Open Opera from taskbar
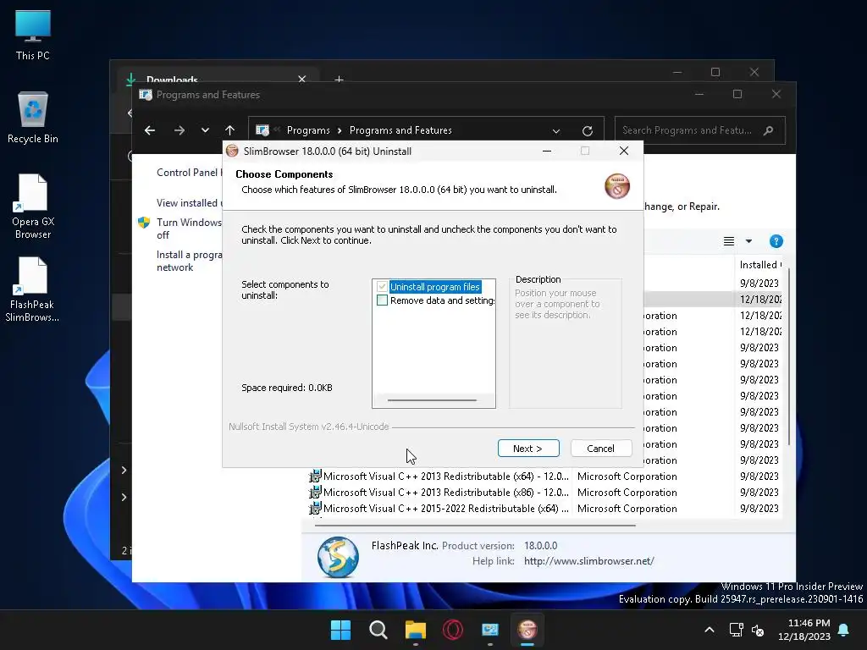This screenshot has height=650, width=867. tap(453, 630)
